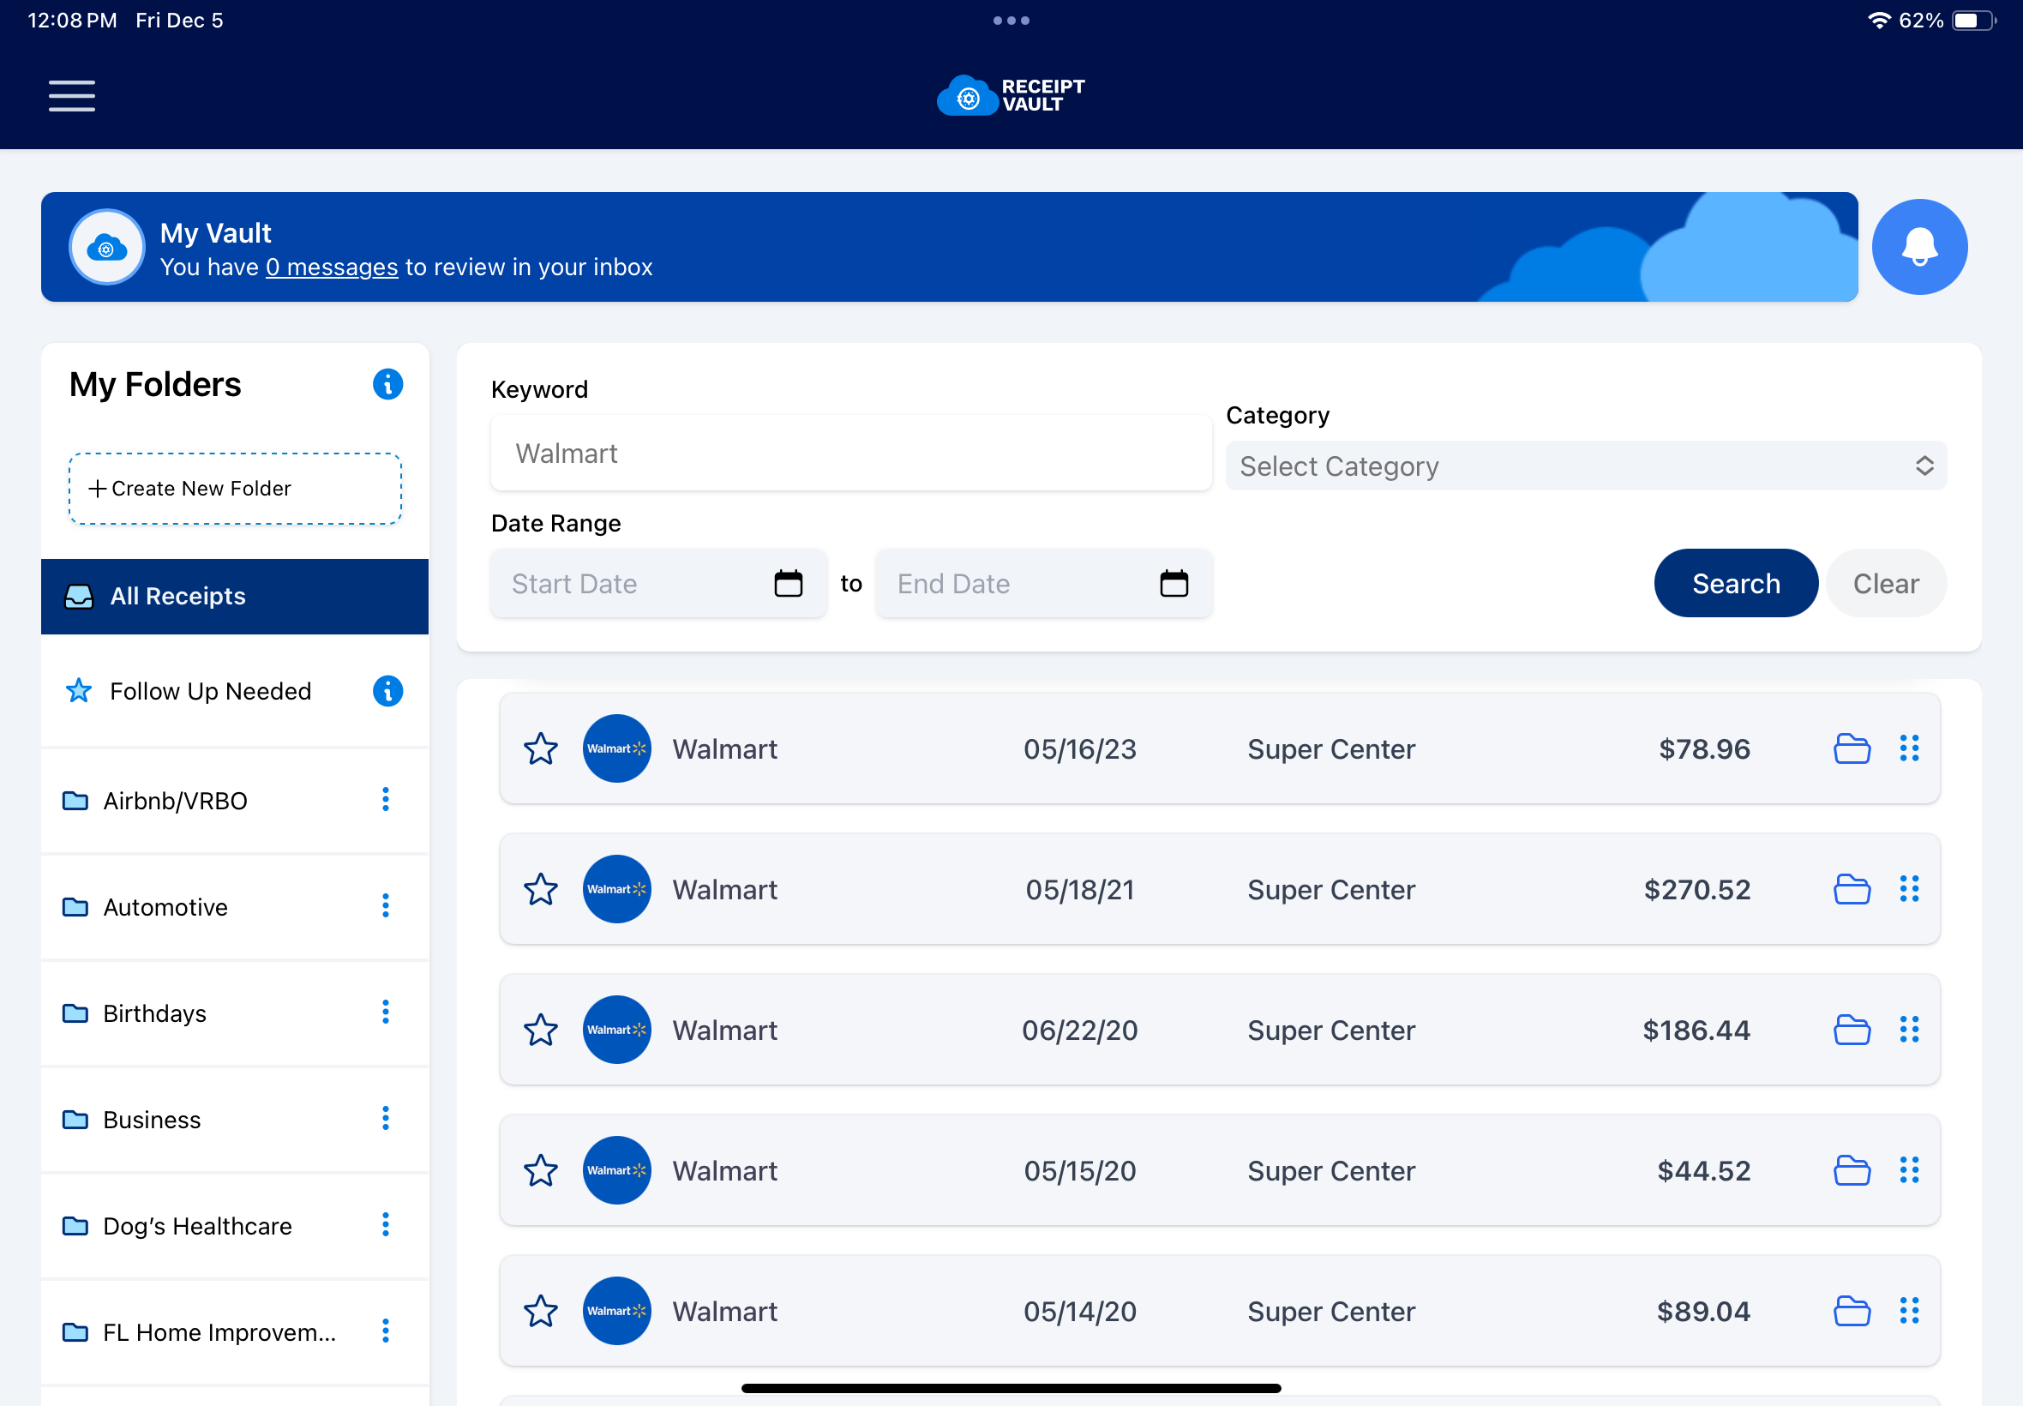This screenshot has width=2023, height=1406.
Task: Move $78.96 Walmart receipt to folder
Action: tap(1852, 748)
